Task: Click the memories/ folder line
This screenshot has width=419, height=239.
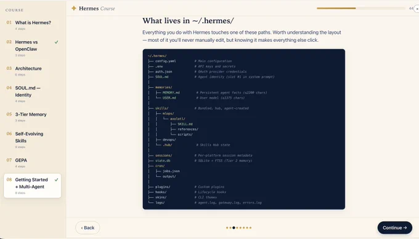Action: pyautogui.click(x=163, y=87)
